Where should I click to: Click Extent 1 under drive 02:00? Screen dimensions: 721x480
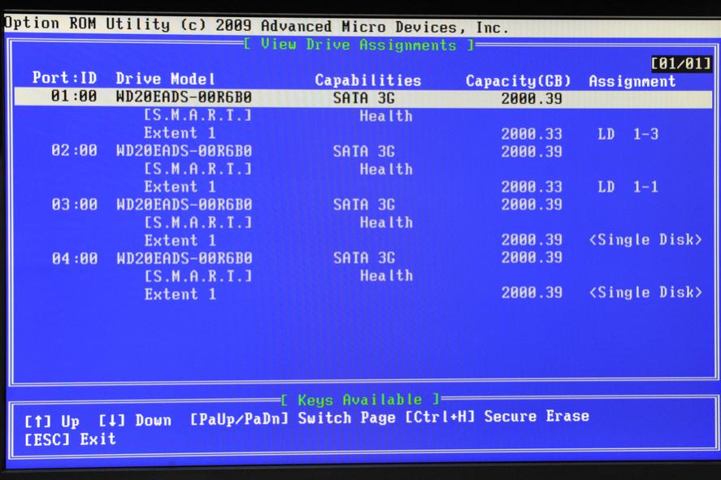180,187
